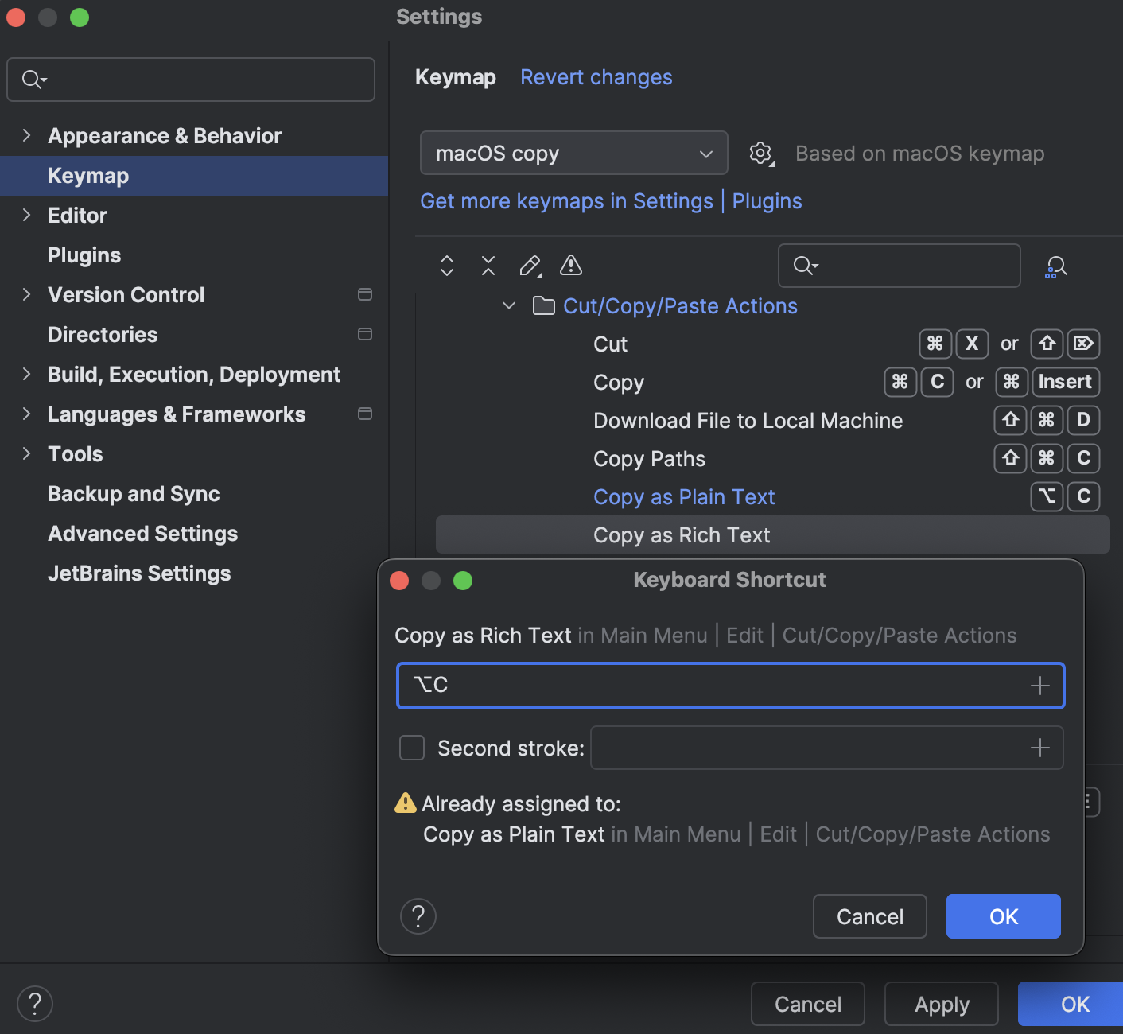The image size is (1123, 1034).
Task: Find actions by shortcut with magnifier icon
Action: click(x=1056, y=266)
